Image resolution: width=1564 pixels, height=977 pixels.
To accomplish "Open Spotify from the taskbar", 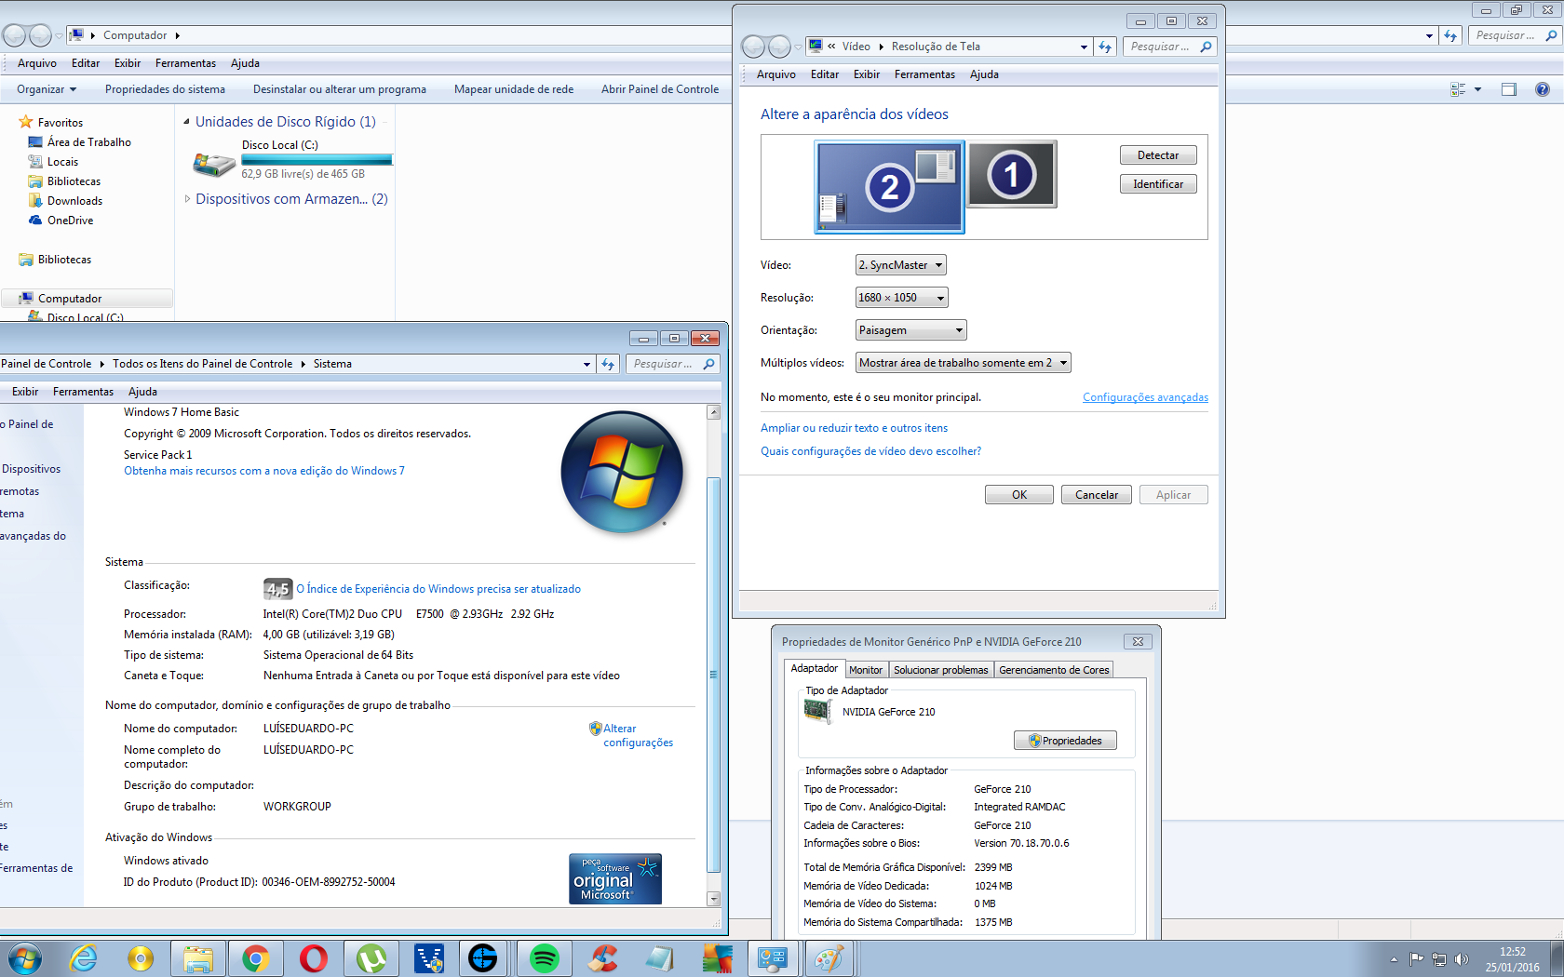I will point(545,958).
